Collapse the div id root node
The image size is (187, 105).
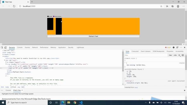[x=5, y=60]
